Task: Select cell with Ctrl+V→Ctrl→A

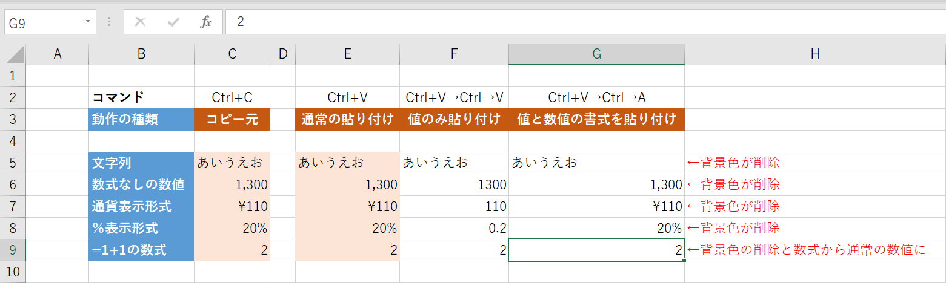Action: [596, 97]
